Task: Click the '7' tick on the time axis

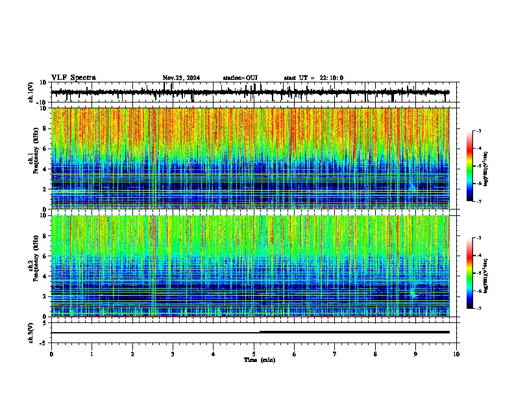Action: [x=335, y=354]
